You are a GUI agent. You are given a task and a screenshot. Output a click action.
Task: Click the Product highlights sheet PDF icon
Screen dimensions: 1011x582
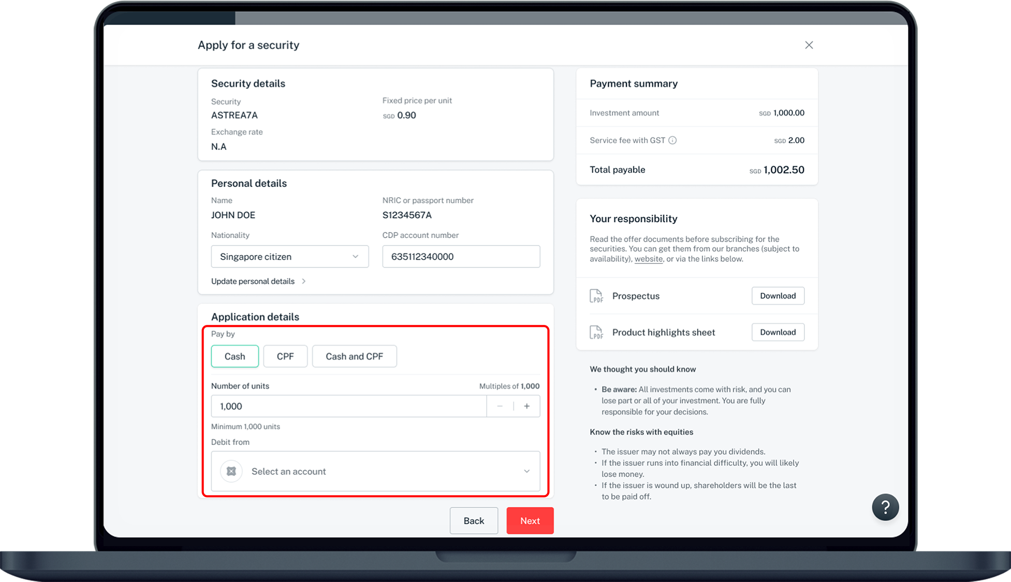596,332
